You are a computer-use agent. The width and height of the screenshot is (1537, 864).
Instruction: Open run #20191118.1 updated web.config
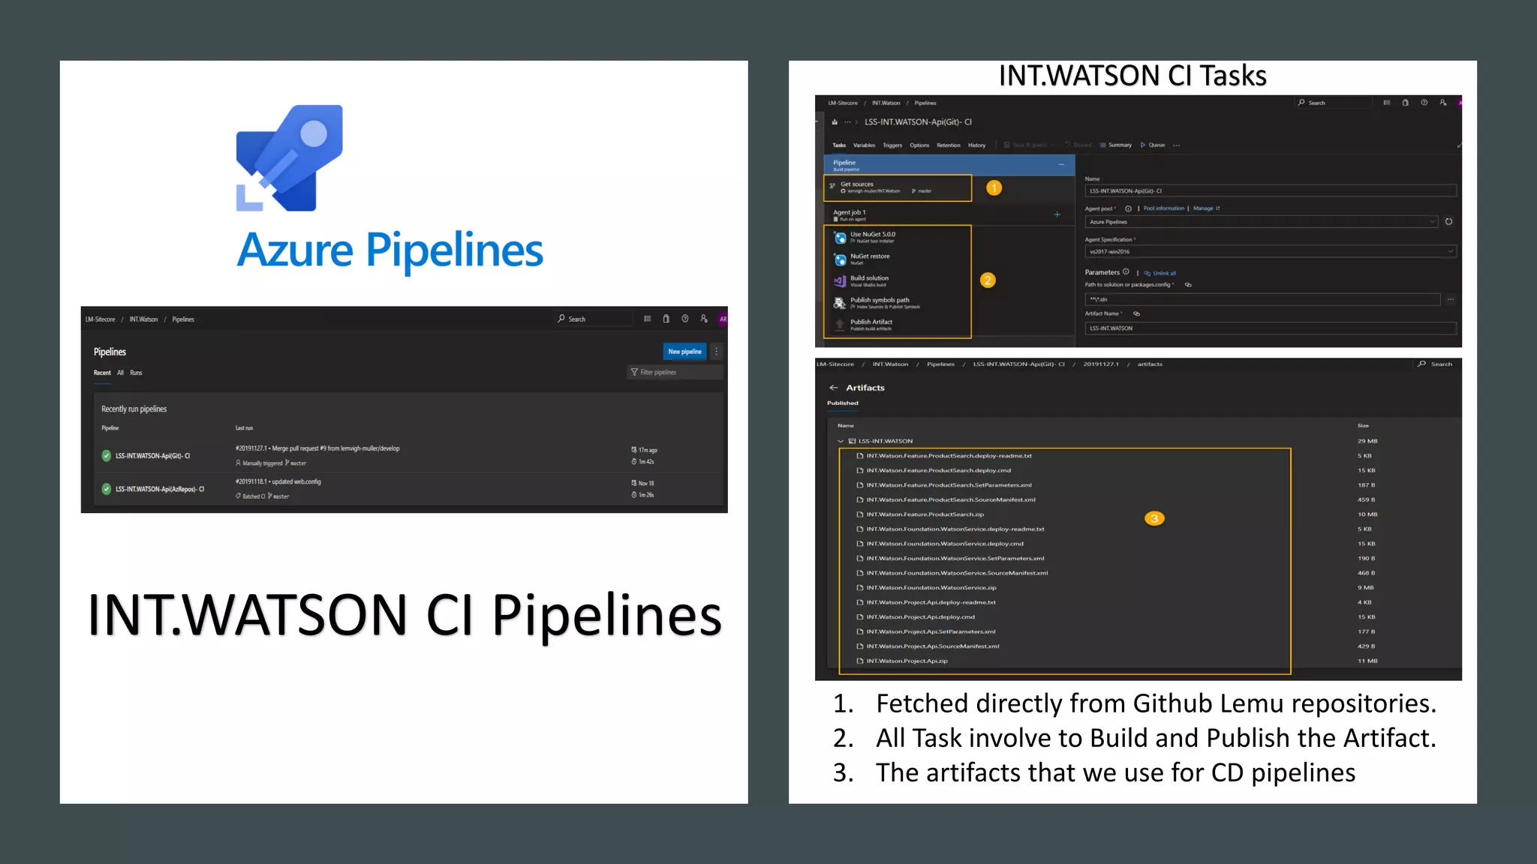[x=278, y=482]
